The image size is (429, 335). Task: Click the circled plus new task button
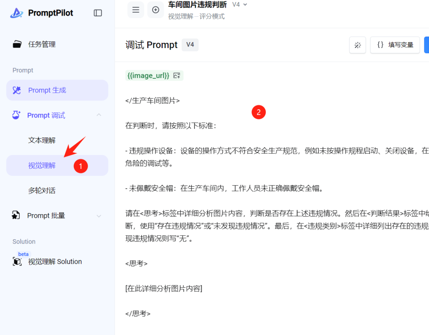[x=156, y=10]
